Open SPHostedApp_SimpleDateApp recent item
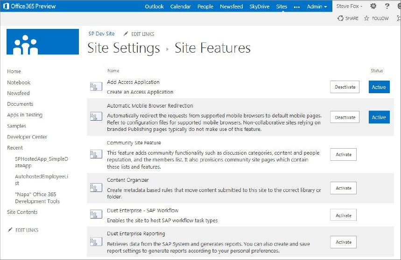The width and height of the screenshot is (401, 260). 42,162
